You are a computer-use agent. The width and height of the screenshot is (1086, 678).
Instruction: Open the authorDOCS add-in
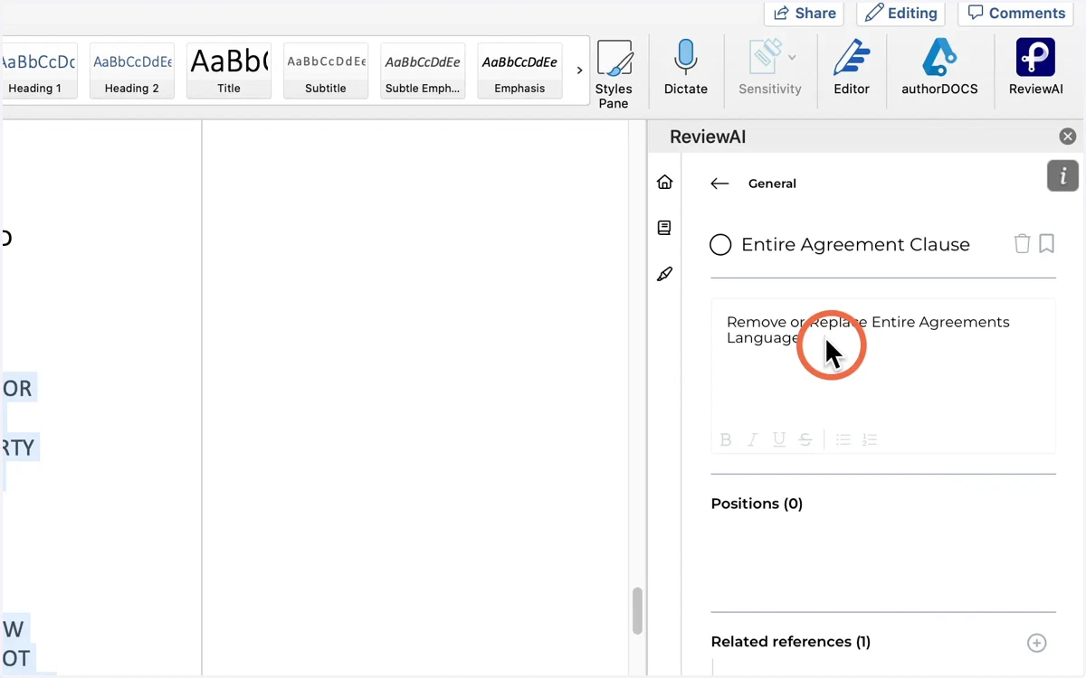(x=939, y=68)
